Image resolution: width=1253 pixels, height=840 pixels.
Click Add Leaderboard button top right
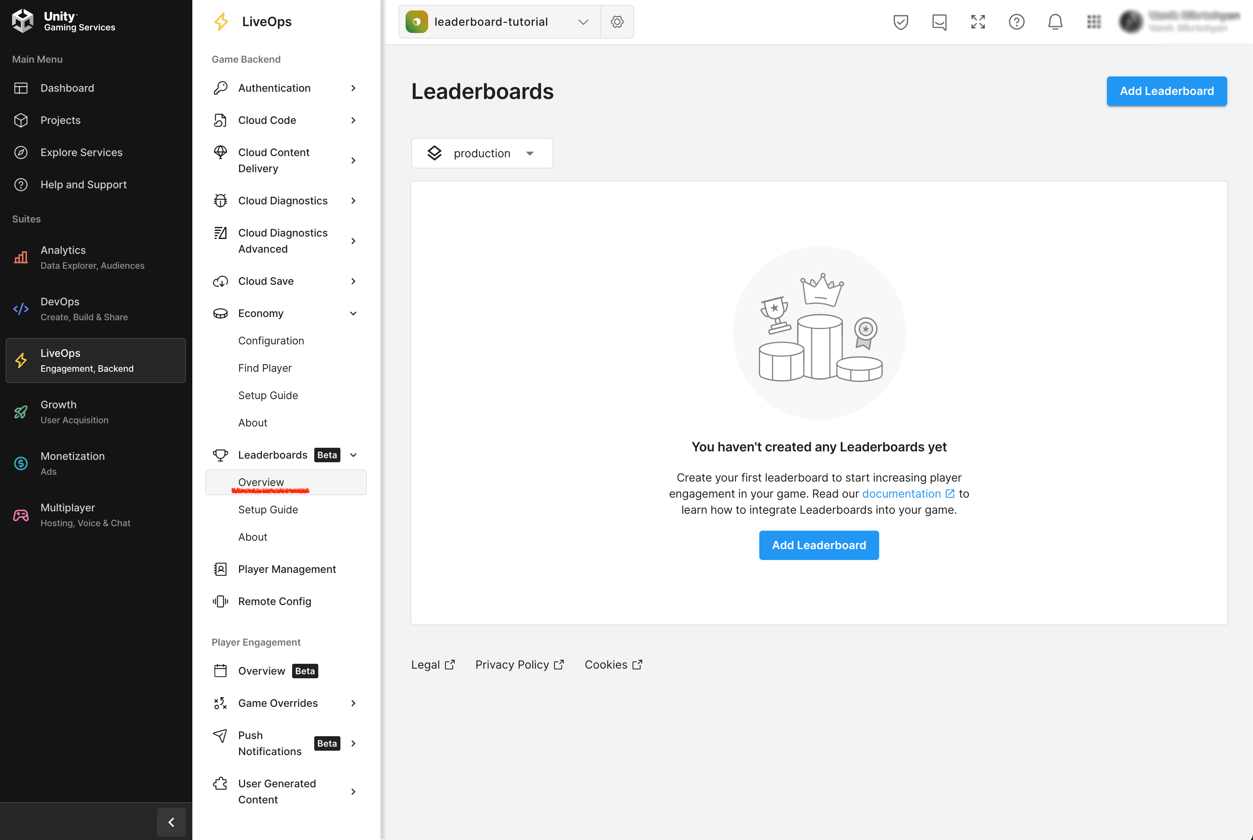tap(1167, 91)
